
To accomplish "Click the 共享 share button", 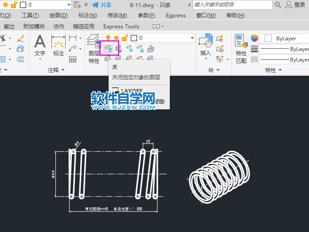I will 102,5.
